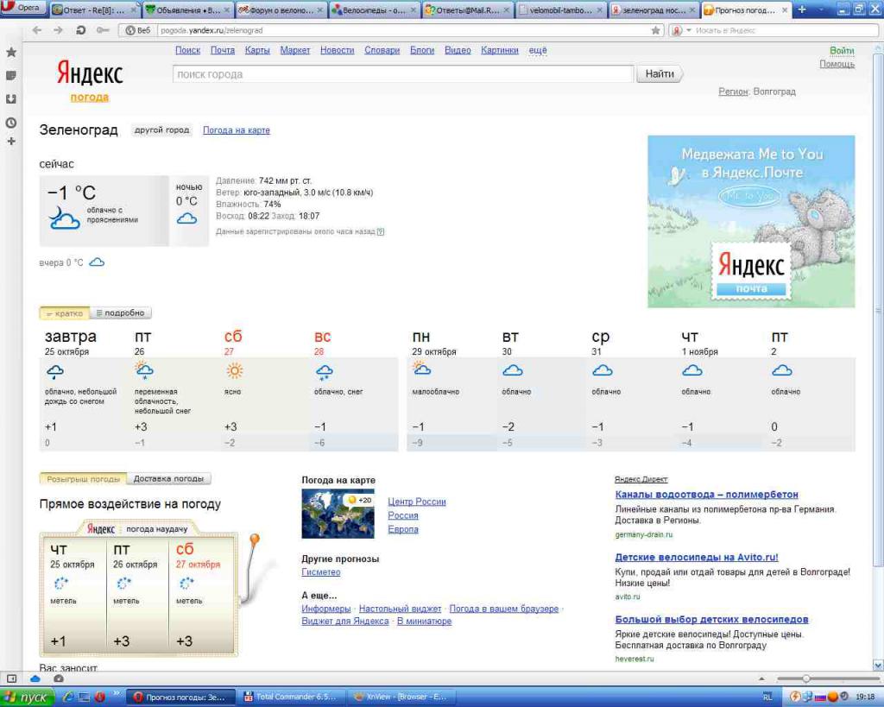Click the browser forward arrow
The height and width of the screenshot is (707, 884).
click(x=58, y=30)
